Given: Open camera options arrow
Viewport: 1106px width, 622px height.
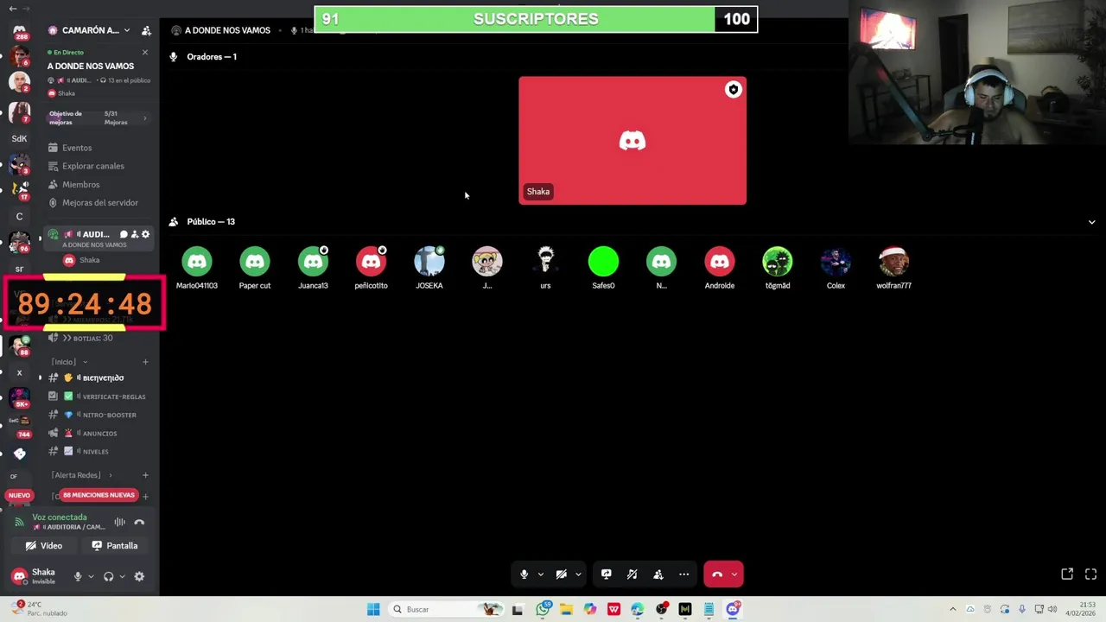Looking at the screenshot, I should pos(578,574).
